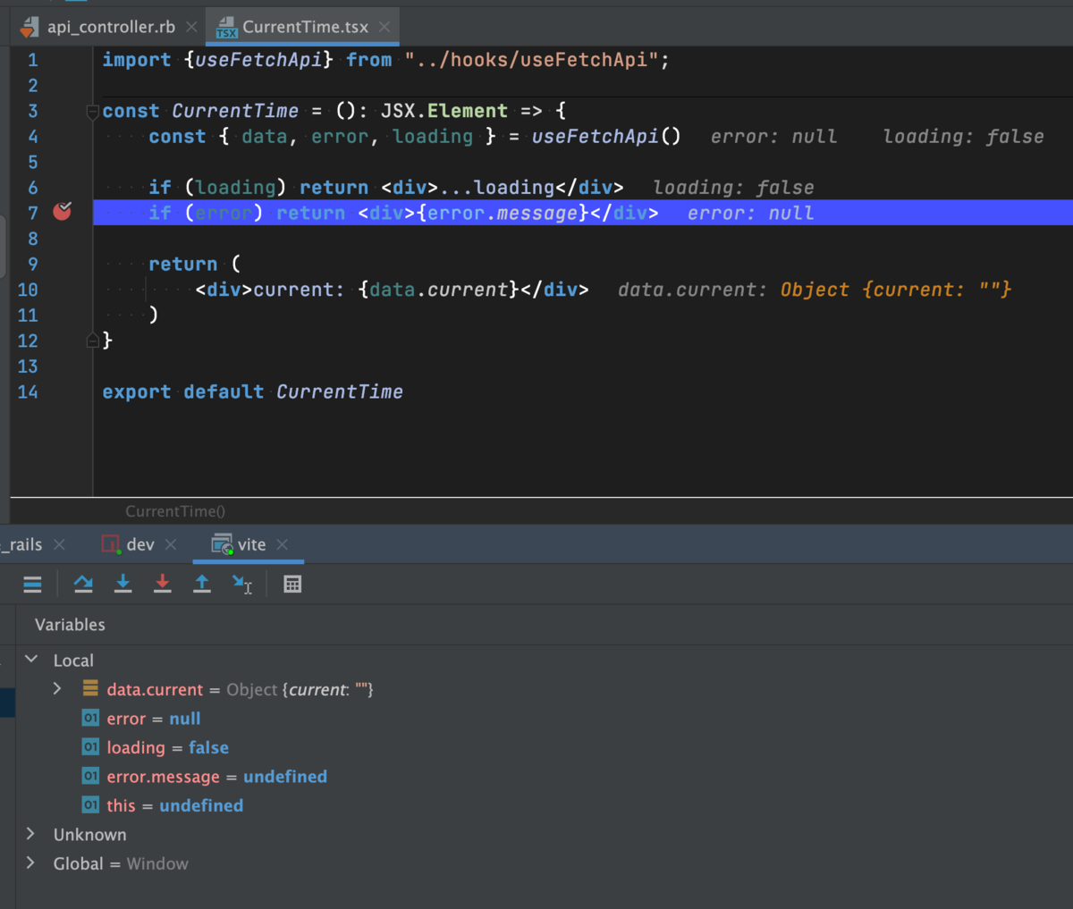
Task: Click the Step Over debug icon
Action: 83,584
